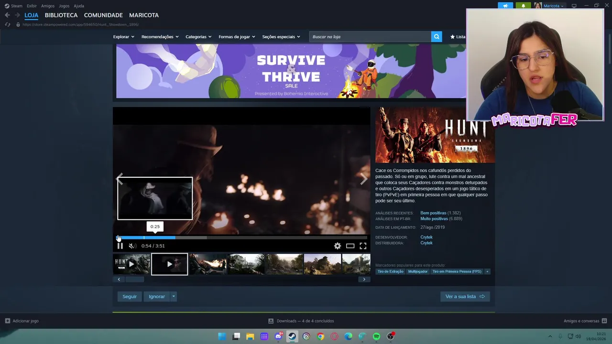Open the Steam menu

(13, 6)
